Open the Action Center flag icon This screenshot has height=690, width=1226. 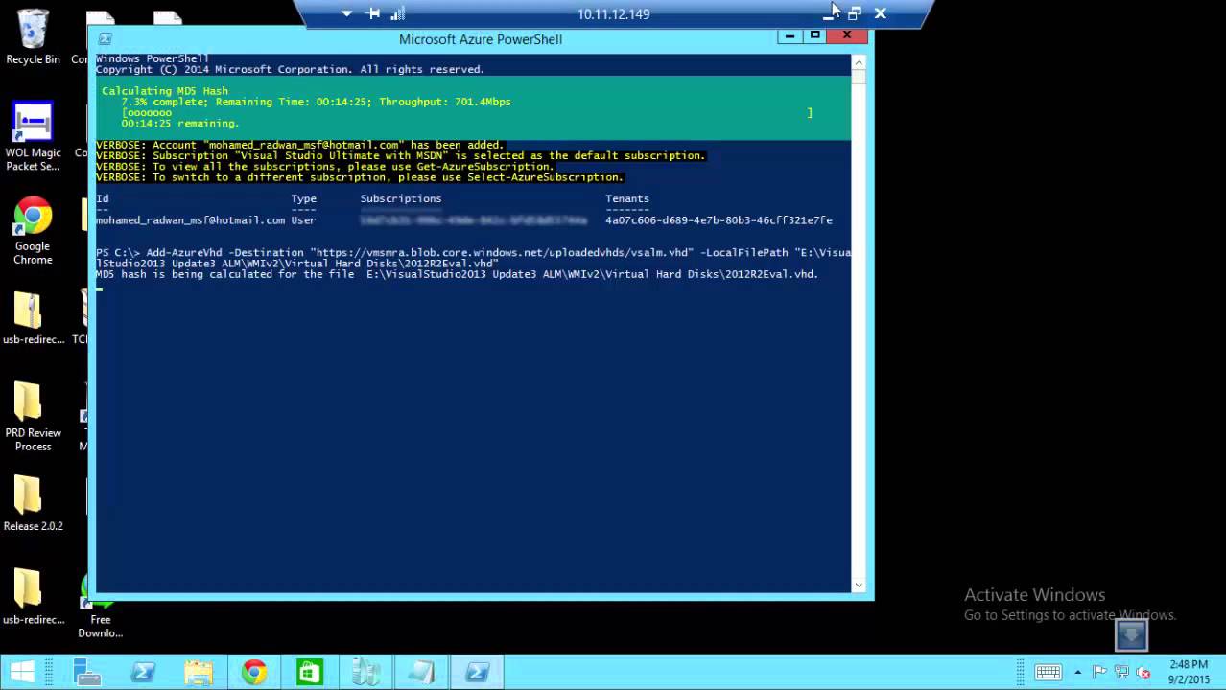coord(1099,673)
